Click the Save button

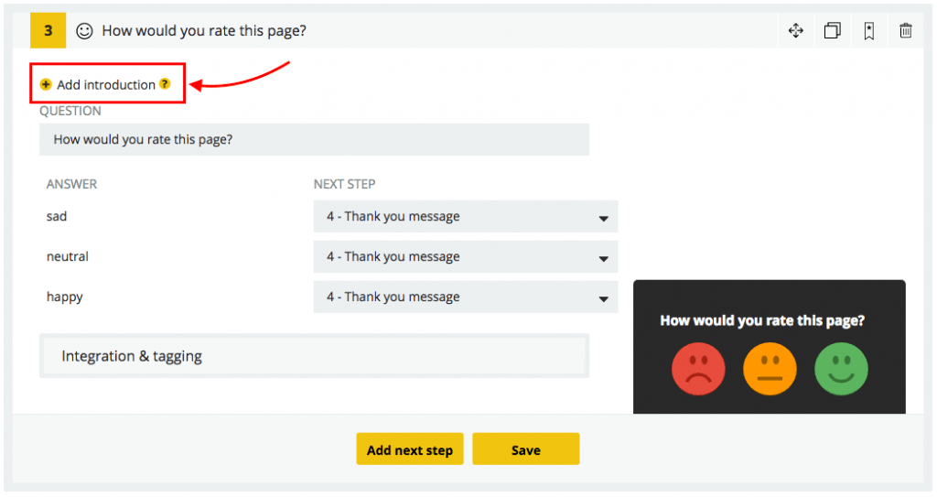[526, 449]
